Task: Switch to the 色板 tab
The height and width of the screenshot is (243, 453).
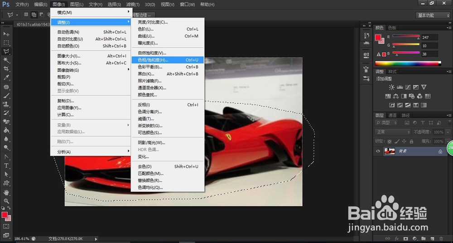Action: coord(392,28)
